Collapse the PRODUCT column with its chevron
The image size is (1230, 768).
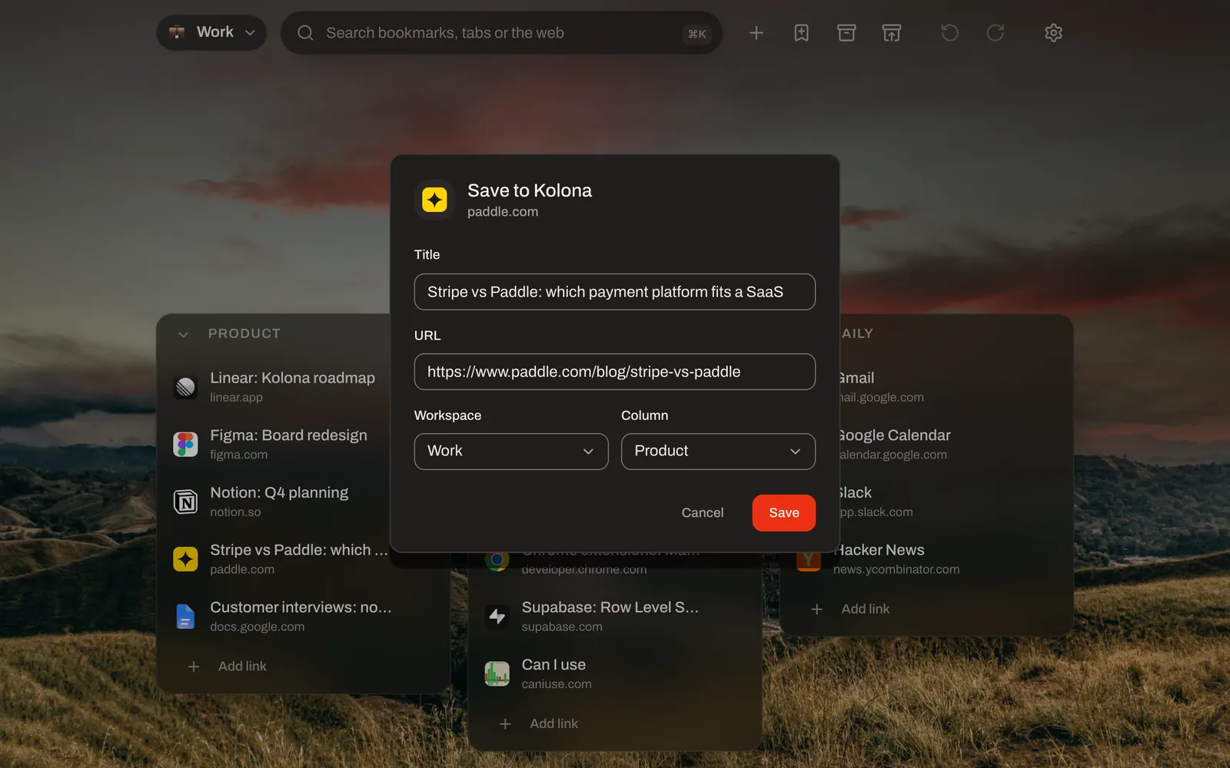tap(183, 334)
